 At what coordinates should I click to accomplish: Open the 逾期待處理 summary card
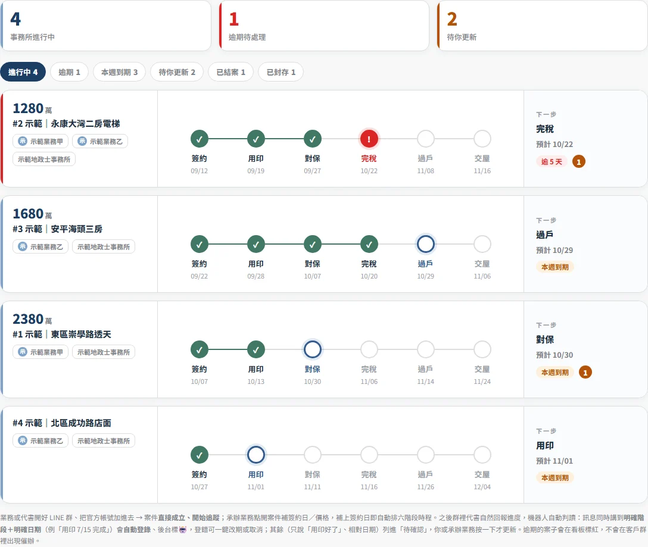(x=324, y=26)
